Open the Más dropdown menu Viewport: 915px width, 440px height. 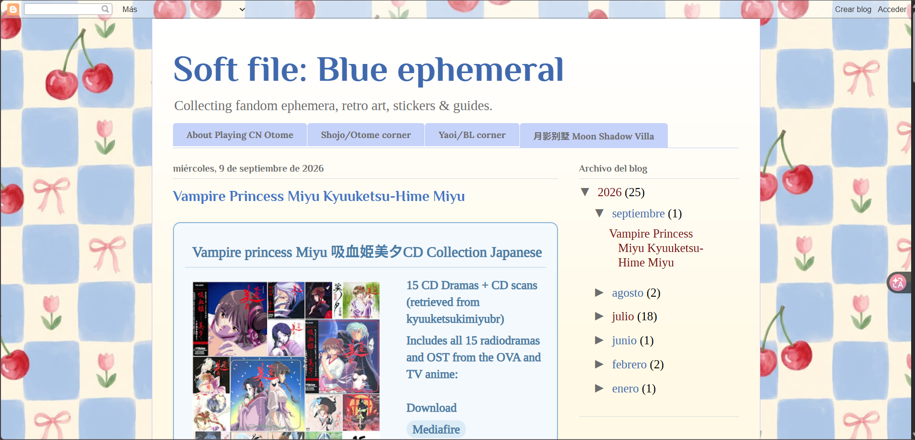coord(184,9)
